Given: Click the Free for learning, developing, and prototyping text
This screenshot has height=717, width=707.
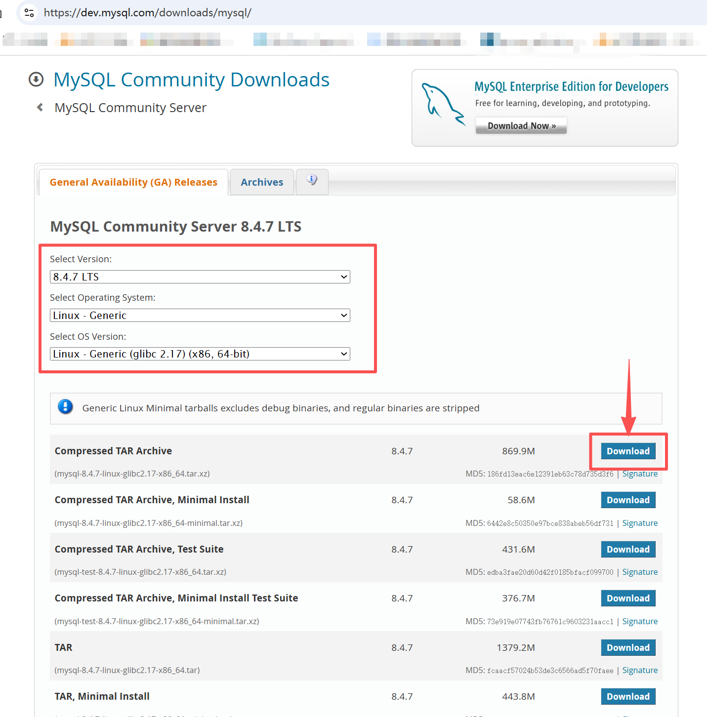Looking at the screenshot, I should point(563,103).
